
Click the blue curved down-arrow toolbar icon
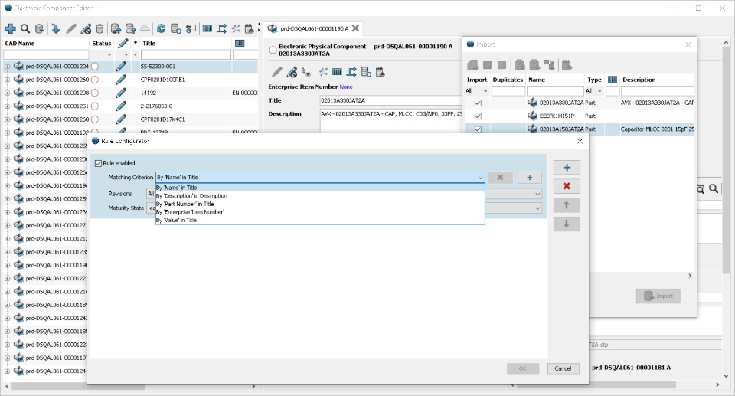(55, 28)
